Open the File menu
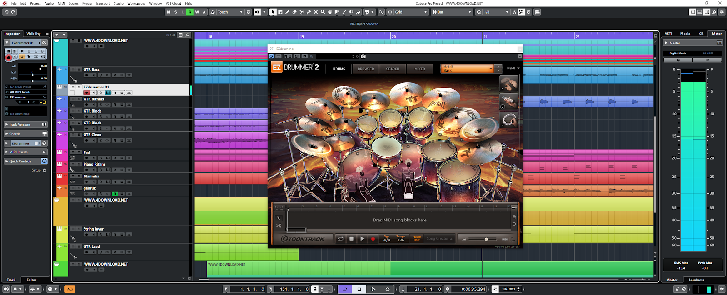 click(x=14, y=3)
